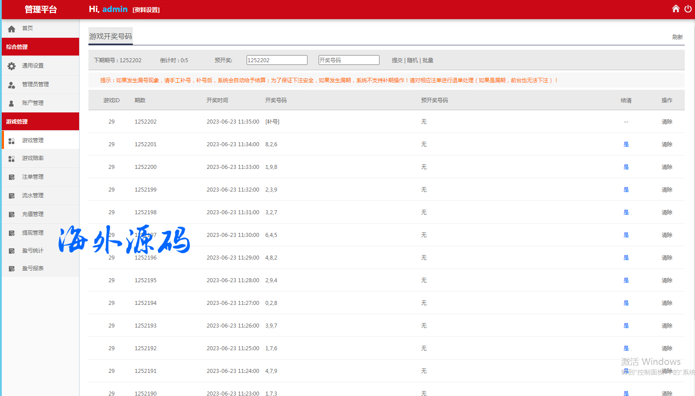The width and height of the screenshot is (695, 396).
Task: Click the [资料设置] profile settings link
Action: (146, 10)
